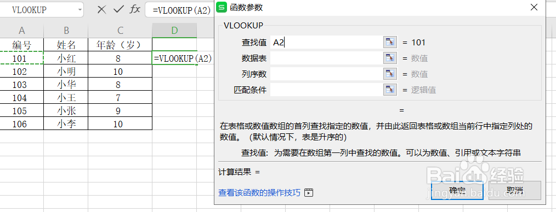The image size is (556, 212).
Task: Select the 编号 header cell
Action: 21,44
